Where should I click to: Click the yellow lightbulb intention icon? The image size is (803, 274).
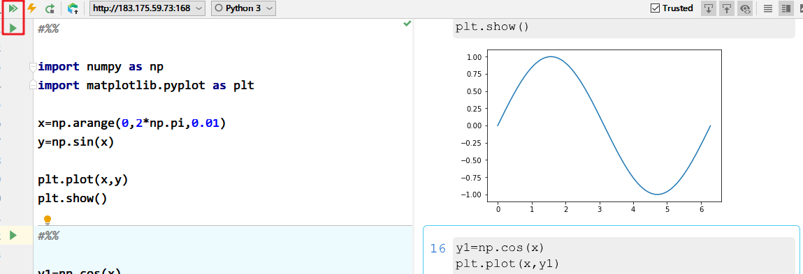[x=48, y=220]
